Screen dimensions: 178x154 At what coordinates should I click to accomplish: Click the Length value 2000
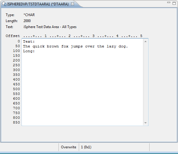click(x=27, y=21)
